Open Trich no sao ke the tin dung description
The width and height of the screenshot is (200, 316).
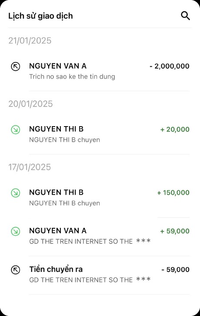click(x=72, y=77)
